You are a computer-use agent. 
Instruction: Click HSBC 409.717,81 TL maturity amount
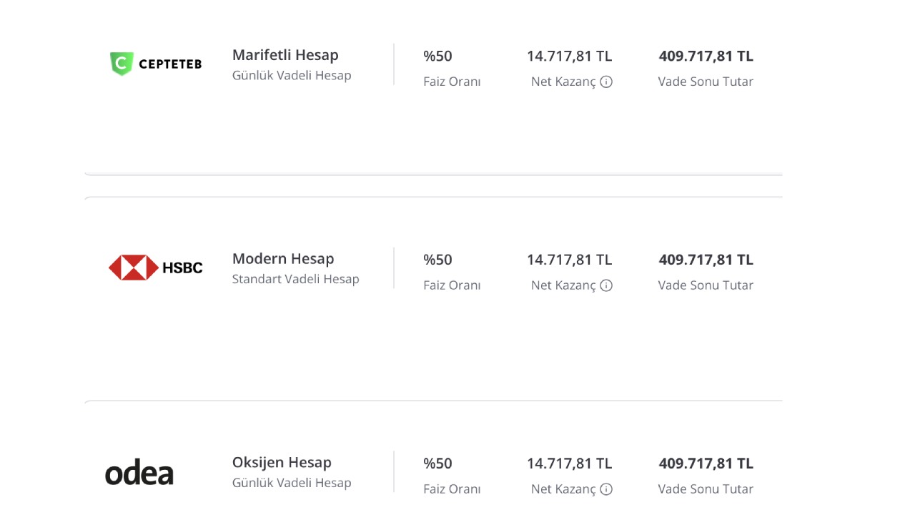tap(706, 260)
